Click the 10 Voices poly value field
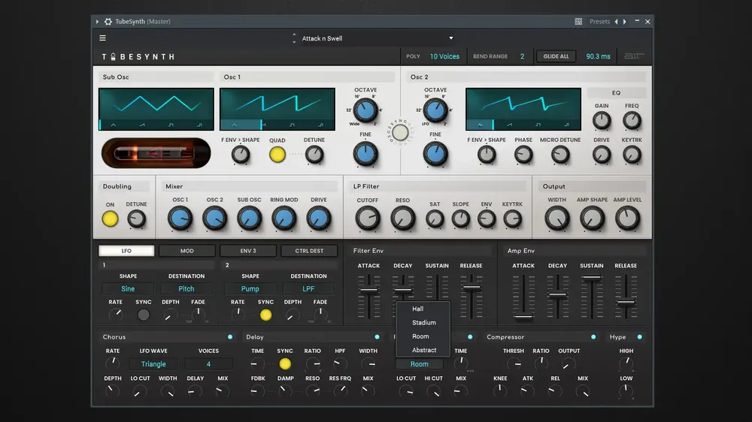 pos(444,56)
